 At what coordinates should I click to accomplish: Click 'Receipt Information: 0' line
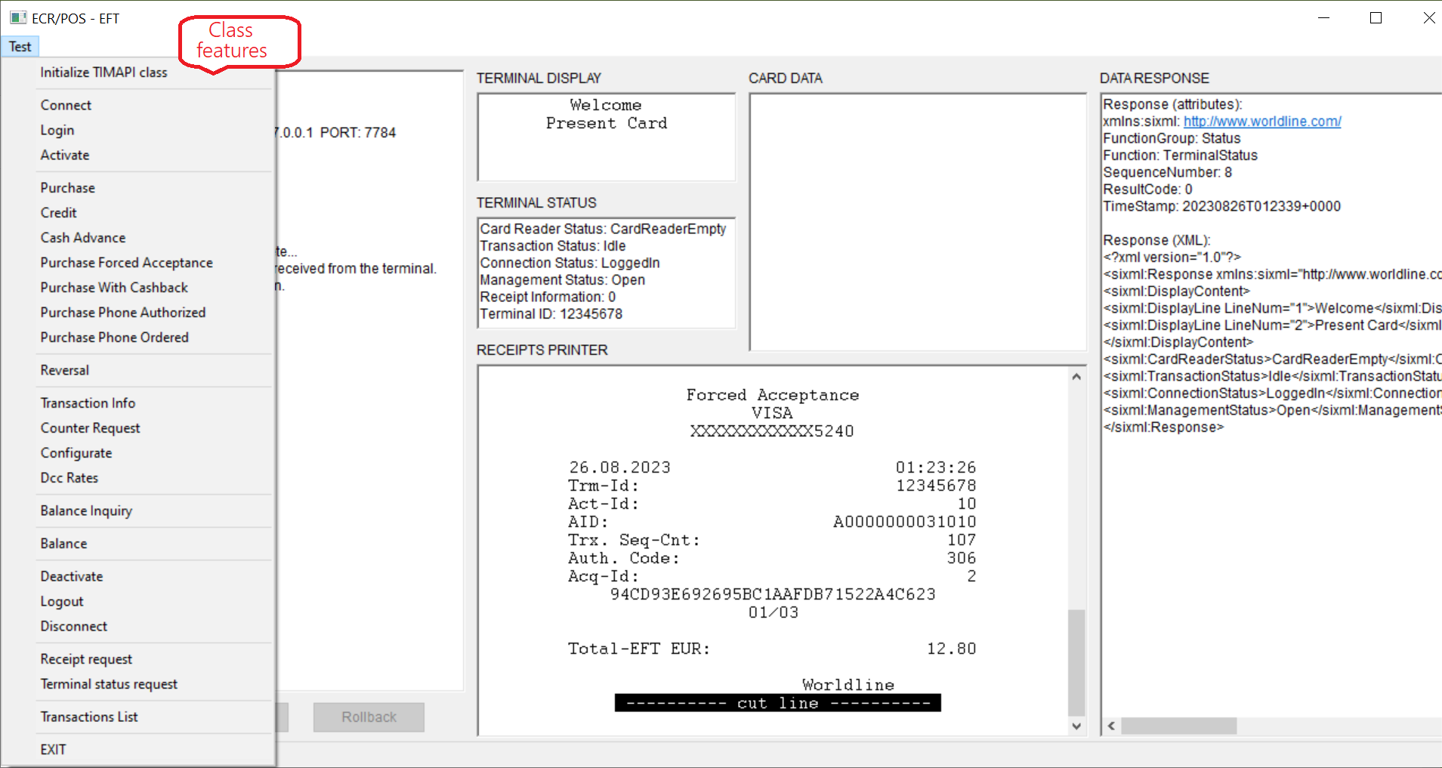point(548,297)
